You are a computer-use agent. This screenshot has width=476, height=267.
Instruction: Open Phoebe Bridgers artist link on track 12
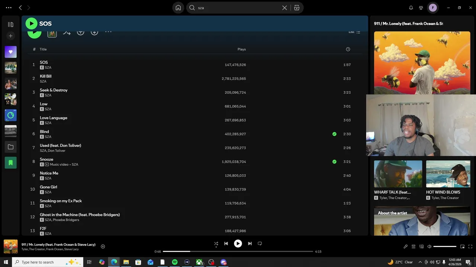coord(66,220)
